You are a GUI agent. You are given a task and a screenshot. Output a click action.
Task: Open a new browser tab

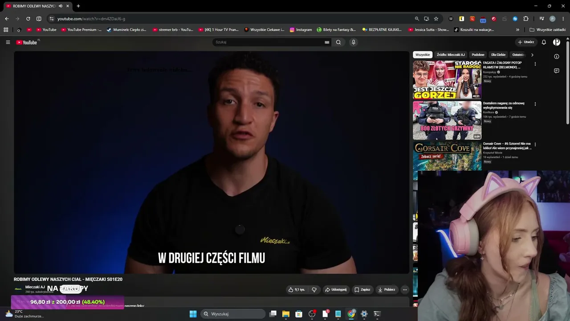[78, 6]
